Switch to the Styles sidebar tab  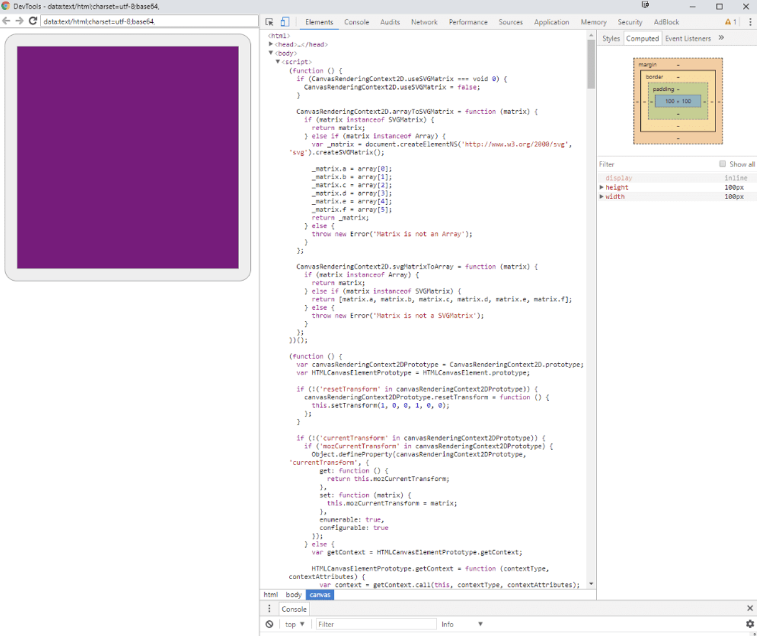coord(611,38)
